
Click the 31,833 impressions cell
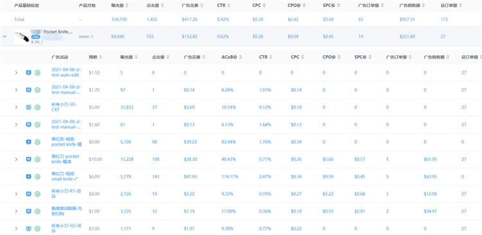coord(127,107)
